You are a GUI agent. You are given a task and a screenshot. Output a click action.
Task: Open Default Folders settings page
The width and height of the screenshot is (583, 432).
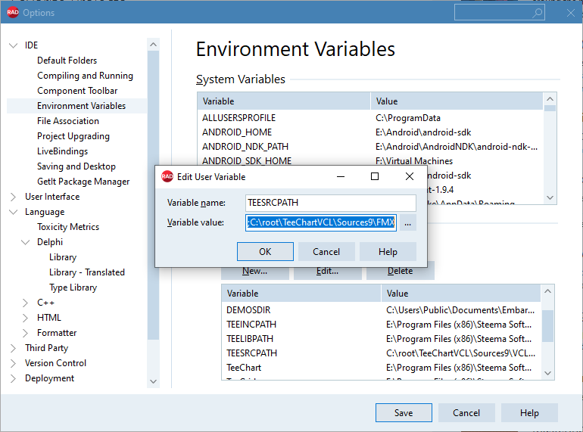67,61
